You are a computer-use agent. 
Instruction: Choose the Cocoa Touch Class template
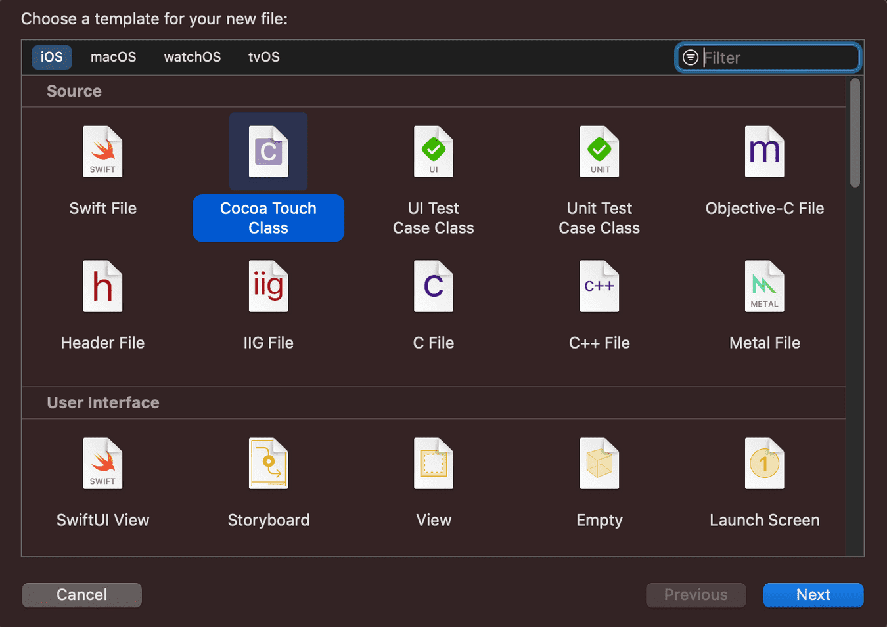click(x=268, y=152)
